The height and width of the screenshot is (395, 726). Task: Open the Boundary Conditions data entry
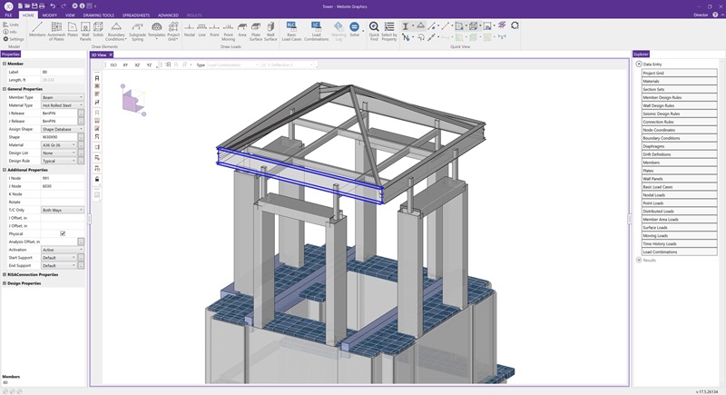pos(679,138)
